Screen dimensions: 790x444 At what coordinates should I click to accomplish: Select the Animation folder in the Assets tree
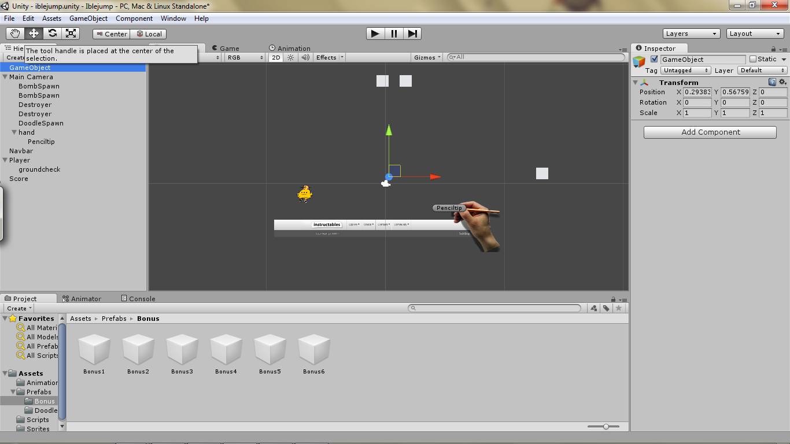(38, 383)
